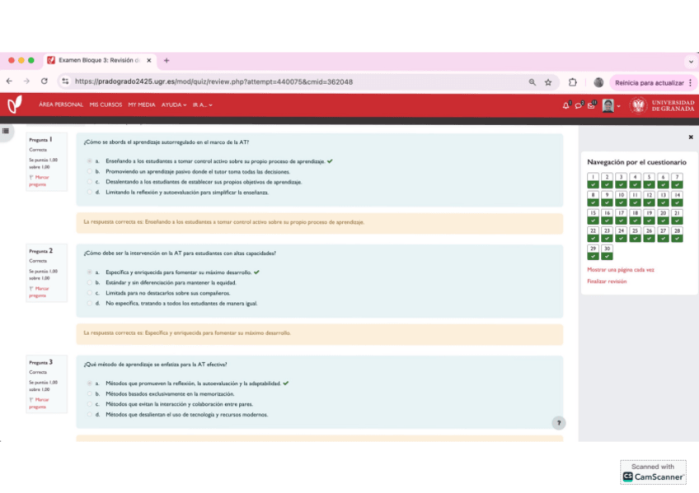Select radio a 'Enseñando a los estudiantes'
Viewport: 699px width, 493px height.
click(x=90, y=161)
